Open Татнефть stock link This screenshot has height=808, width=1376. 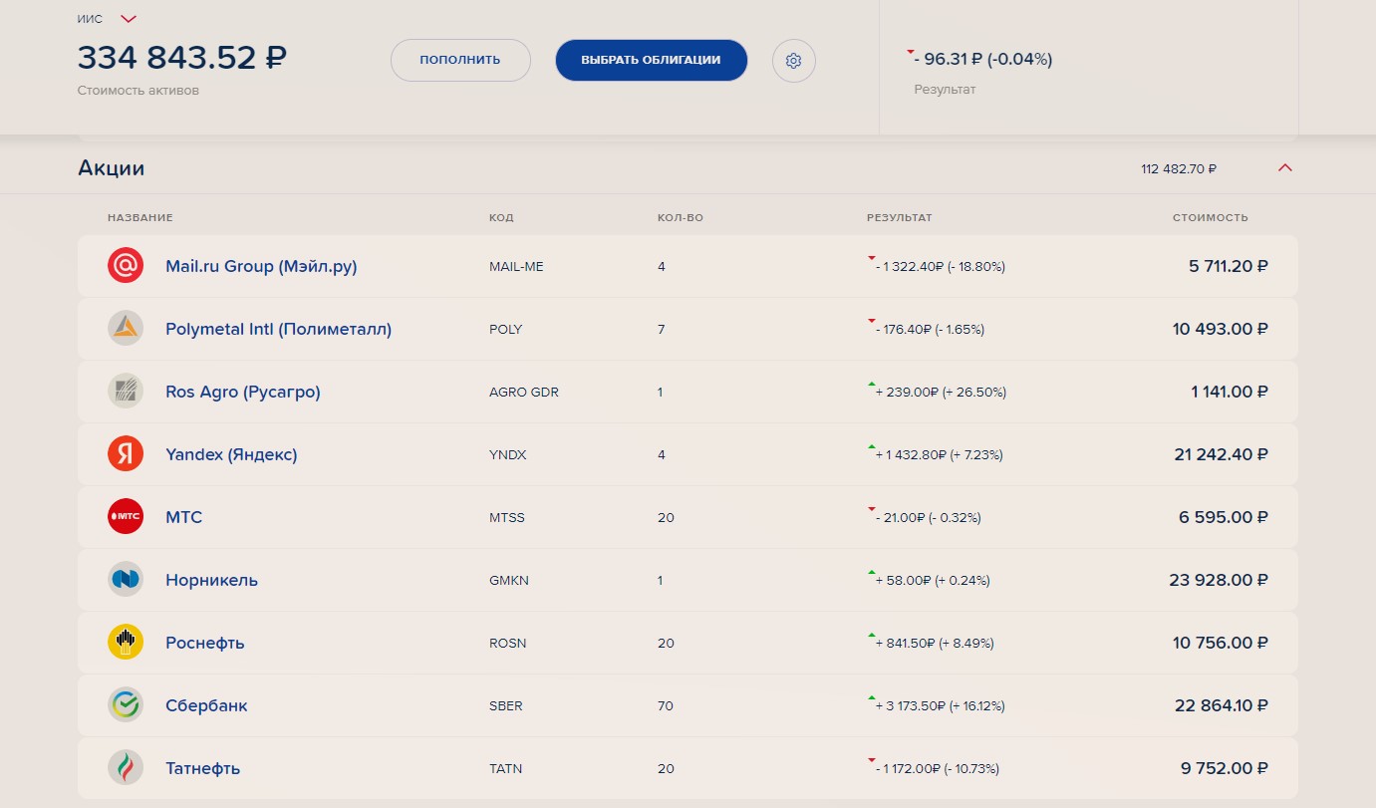click(x=202, y=768)
